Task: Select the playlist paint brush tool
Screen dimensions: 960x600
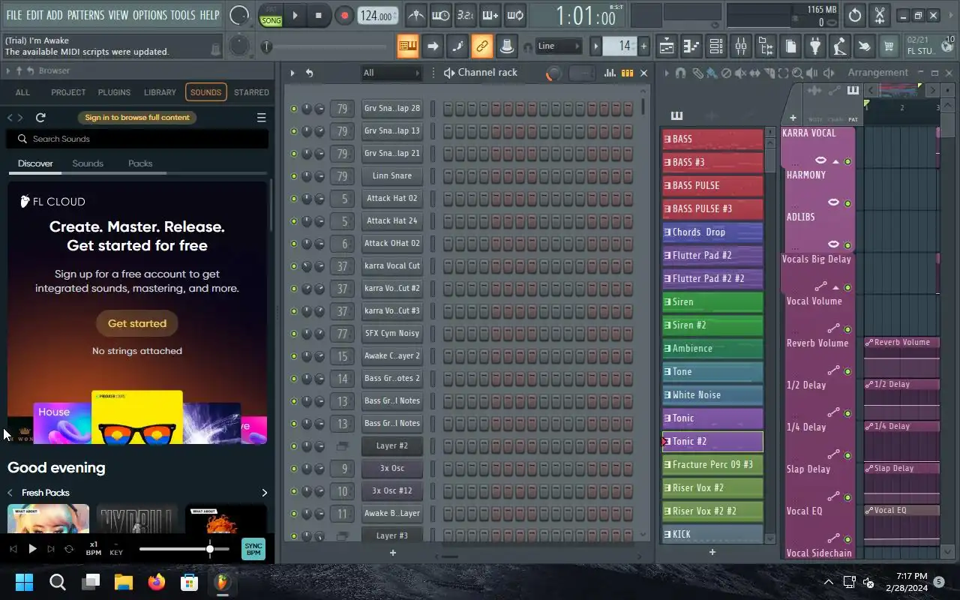Action: coord(711,73)
